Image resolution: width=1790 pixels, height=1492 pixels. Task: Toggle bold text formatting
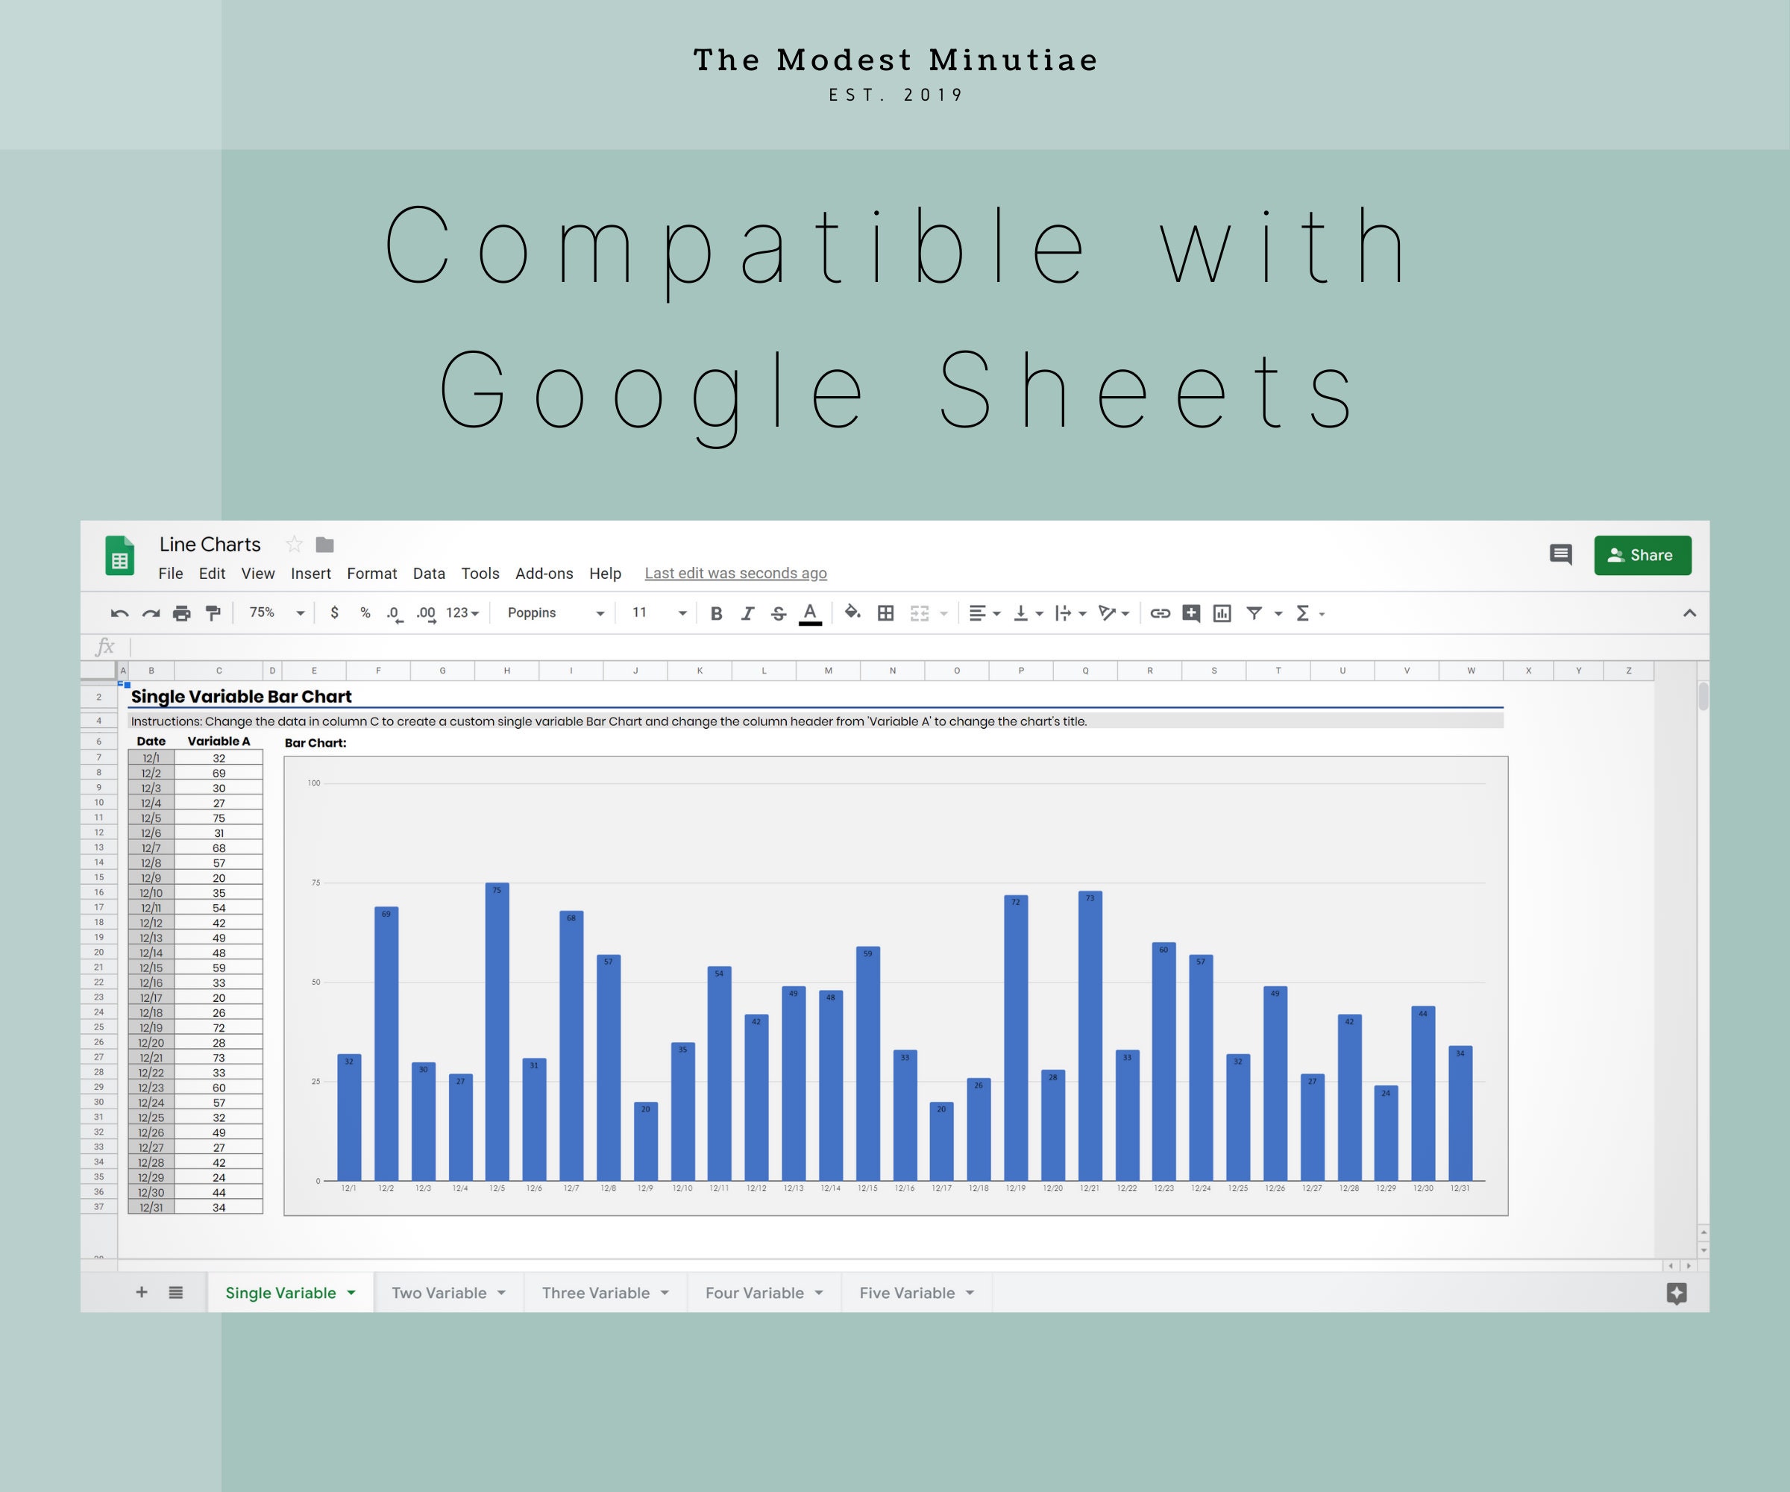(x=716, y=613)
